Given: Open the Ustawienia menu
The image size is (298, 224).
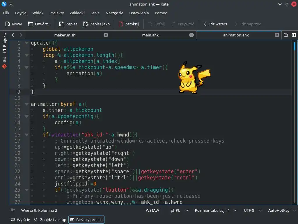Looking at the screenshot, I should pos(139,13).
